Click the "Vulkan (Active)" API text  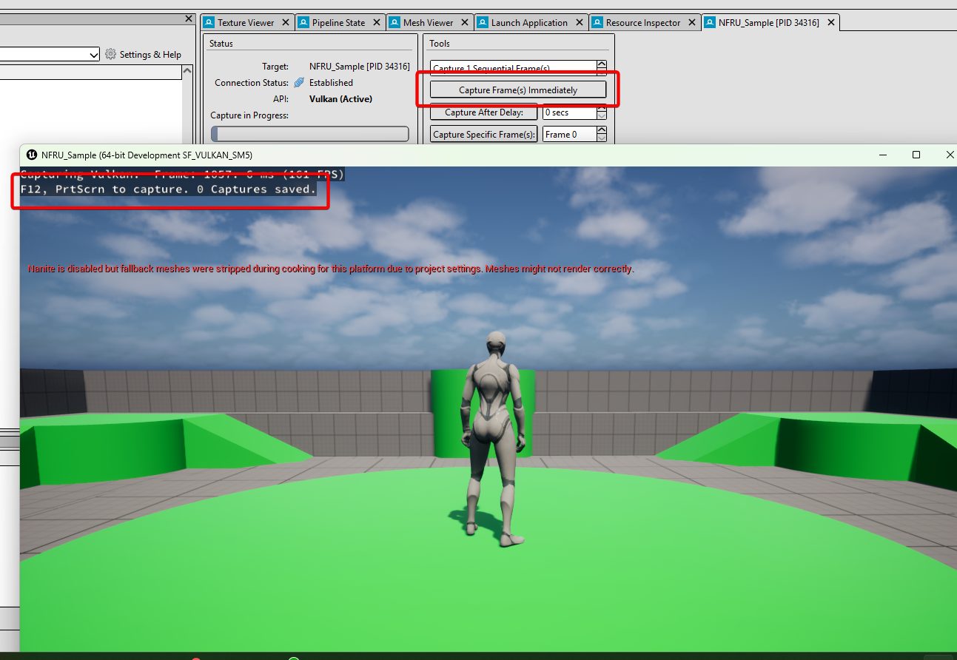[340, 99]
